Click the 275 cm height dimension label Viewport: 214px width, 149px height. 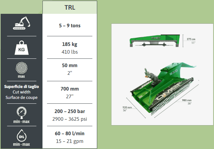coord(191,39)
